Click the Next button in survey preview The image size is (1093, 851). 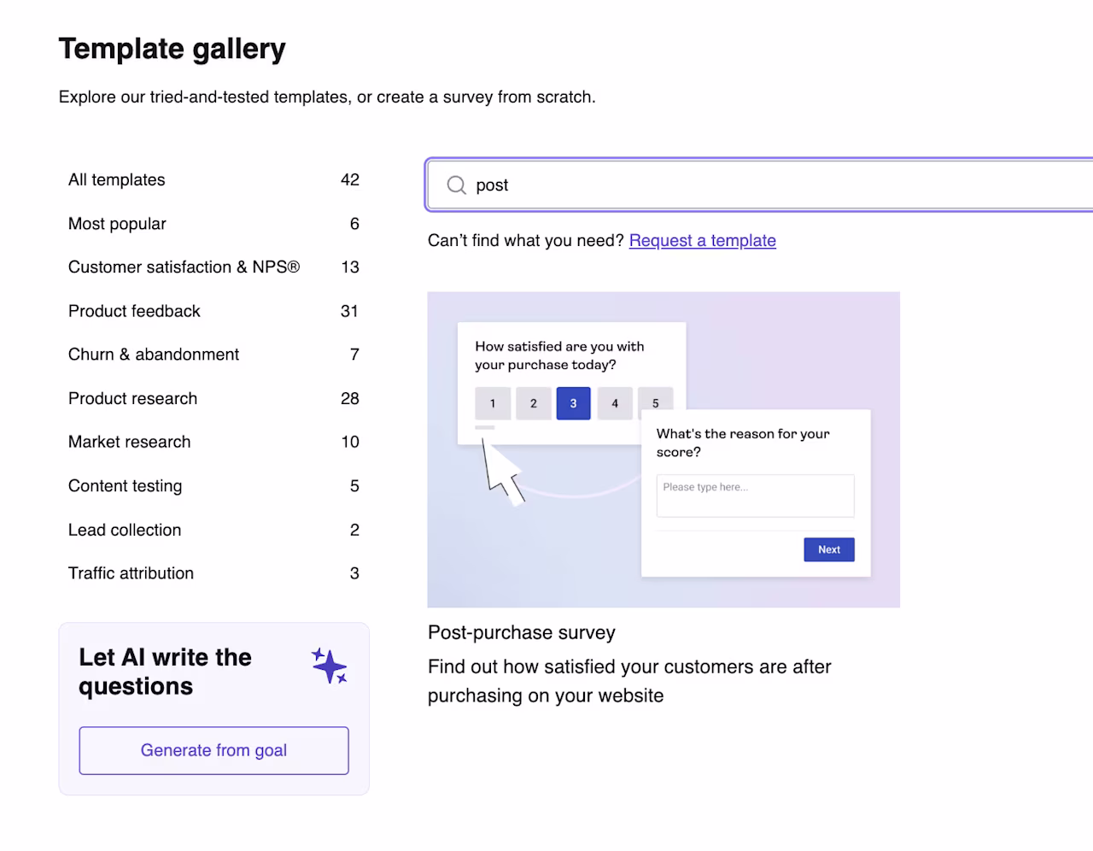click(829, 549)
